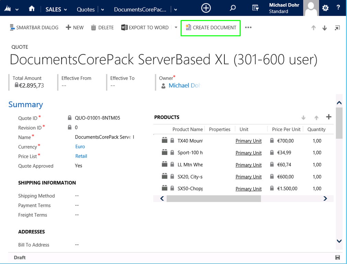Open the Sales area menu
Viewport: 347px width, 264px height.
pos(56,10)
